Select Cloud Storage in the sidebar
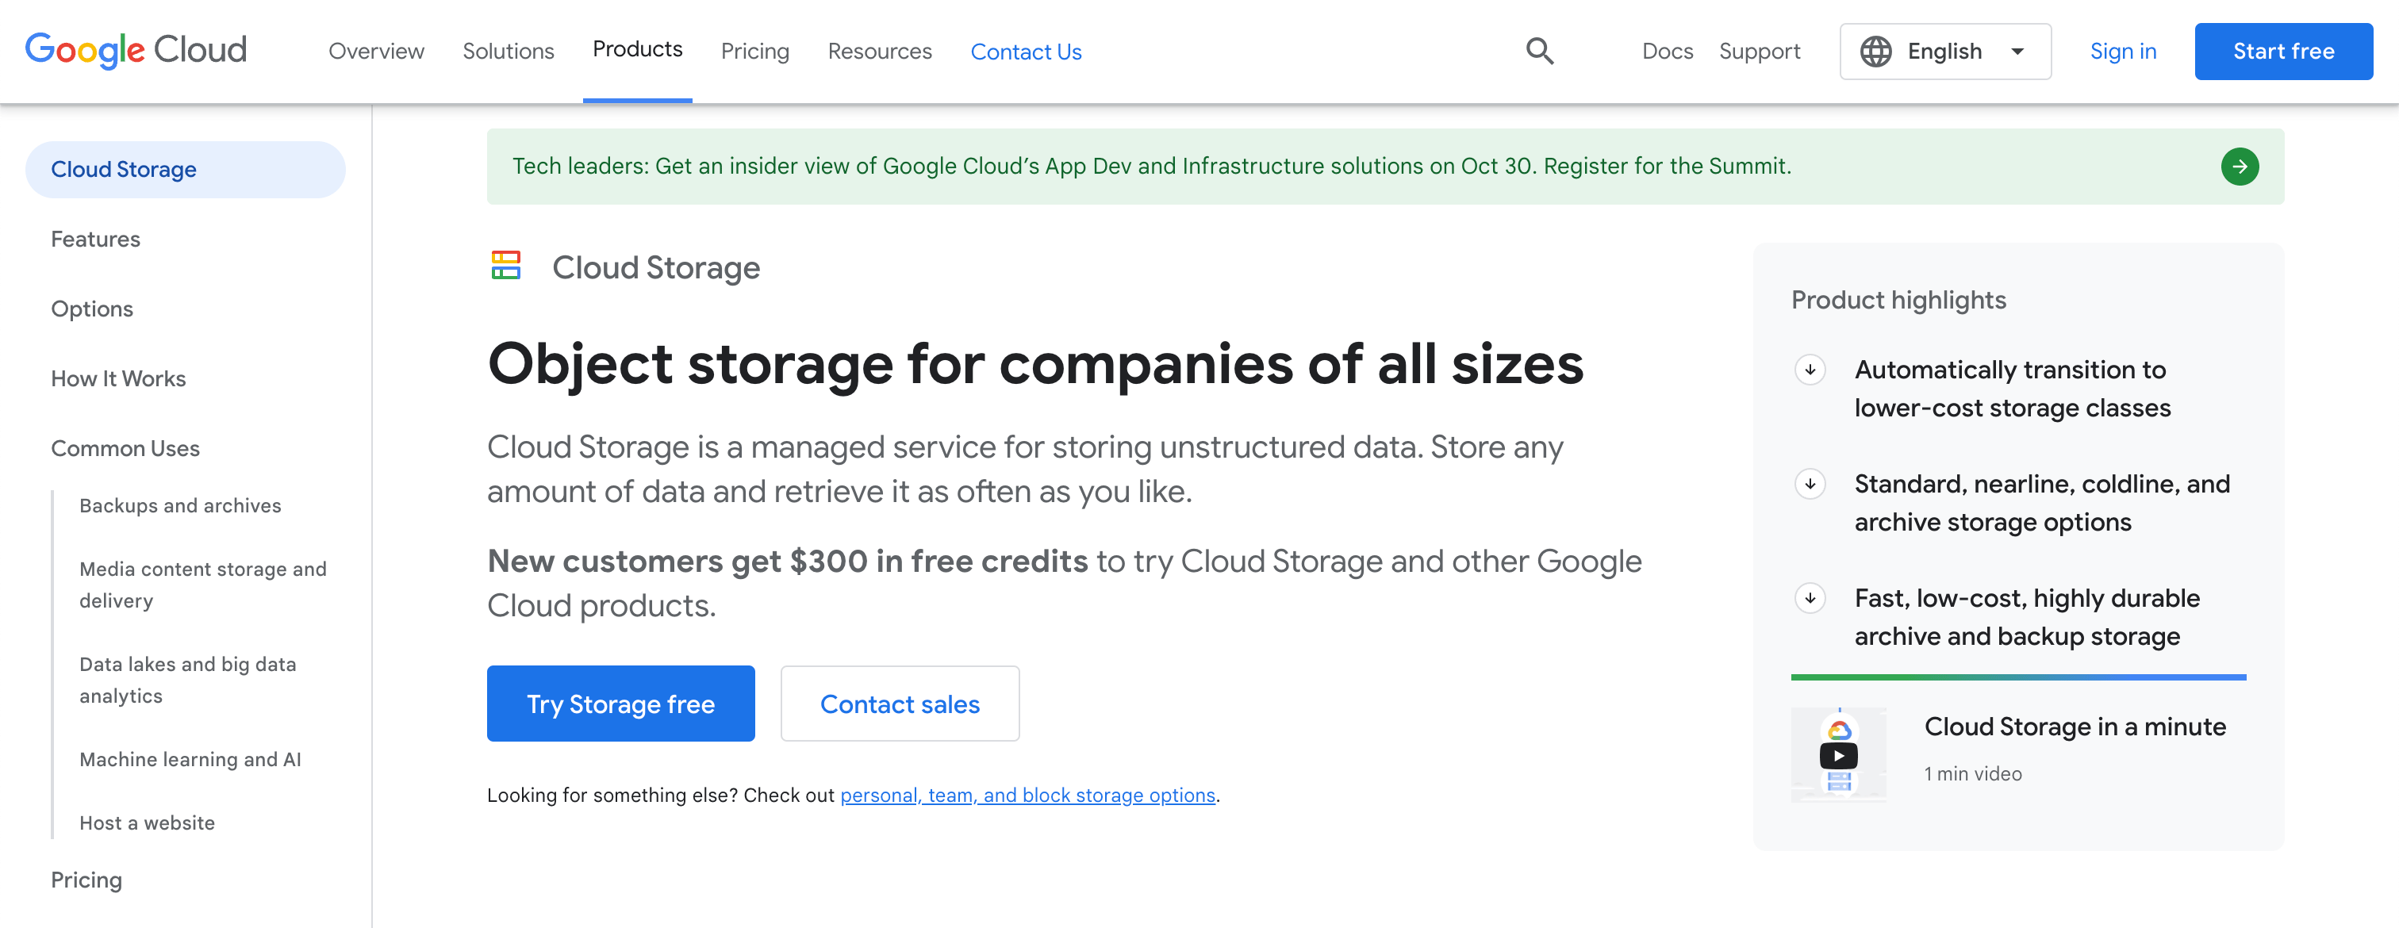Screen dimensions: 2399x928 click(186, 170)
